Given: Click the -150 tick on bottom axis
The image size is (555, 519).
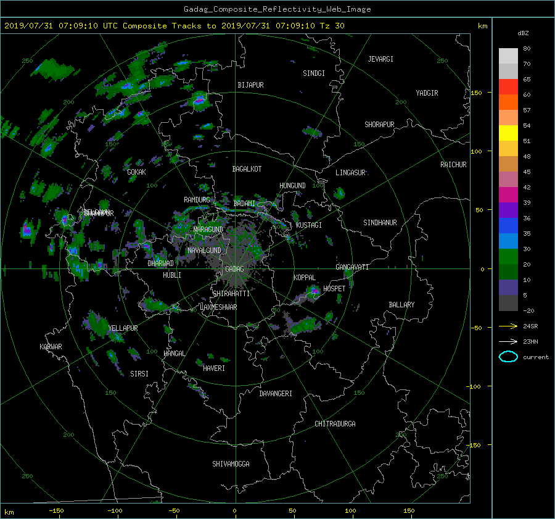Looking at the screenshot, I should [56, 511].
